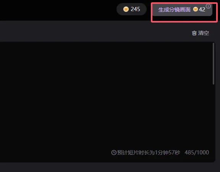
Task: Focus the large dark script text area
Action: [x=107, y=96]
